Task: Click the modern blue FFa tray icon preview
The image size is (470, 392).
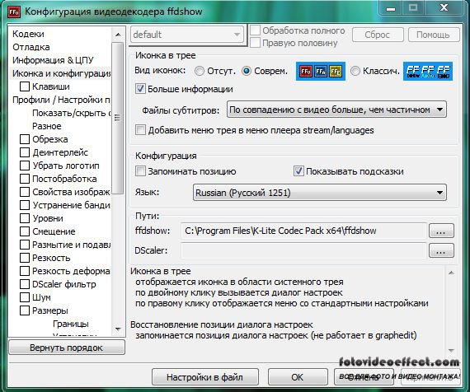Action: coord(321,72)
